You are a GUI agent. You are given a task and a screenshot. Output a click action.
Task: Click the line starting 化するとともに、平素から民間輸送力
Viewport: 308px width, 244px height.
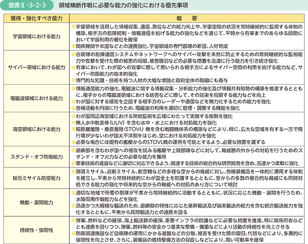pyautogui.click(x=132, y=212)
